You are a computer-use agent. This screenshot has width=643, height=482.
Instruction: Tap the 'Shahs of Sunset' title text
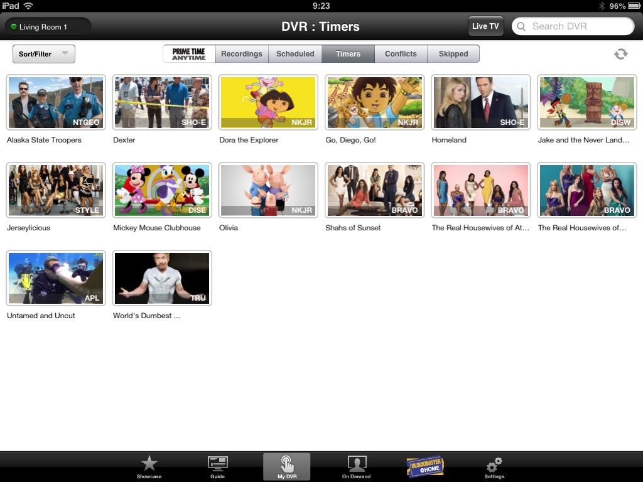pyautogui.click(x=353, y=228)
